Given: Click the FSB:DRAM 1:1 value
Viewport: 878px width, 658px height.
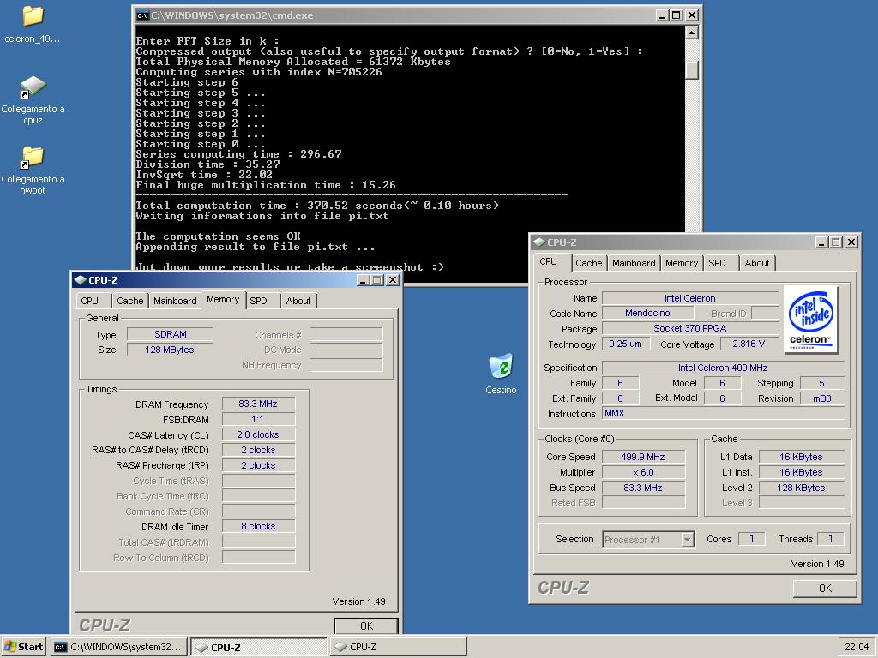Looking at the screenshot, I should 258,419.
